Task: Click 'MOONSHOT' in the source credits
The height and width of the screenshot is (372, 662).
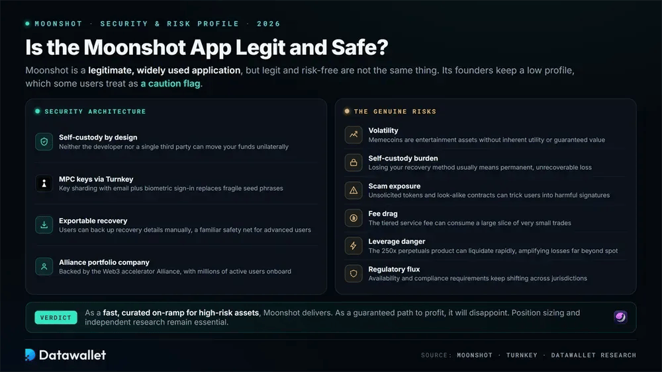Action: [475, 355]
